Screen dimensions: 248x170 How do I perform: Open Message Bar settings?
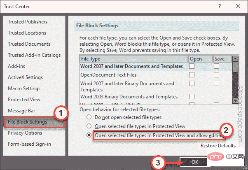[21, 111]
